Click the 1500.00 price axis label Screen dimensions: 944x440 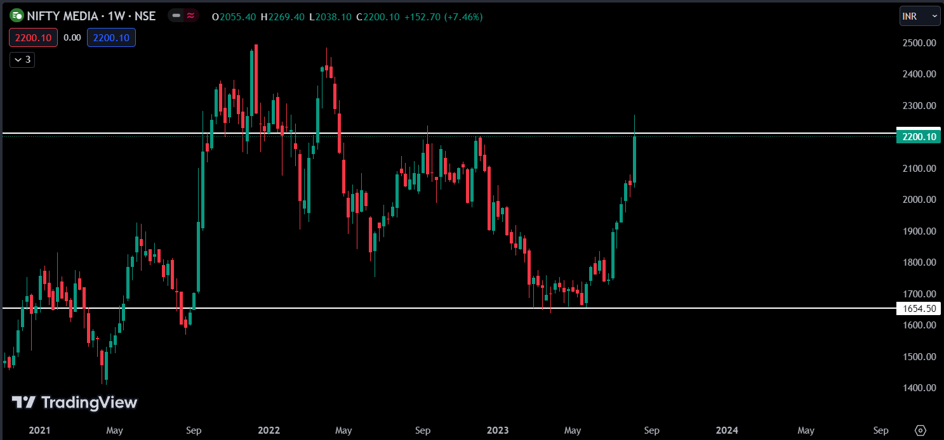[920, 357]
